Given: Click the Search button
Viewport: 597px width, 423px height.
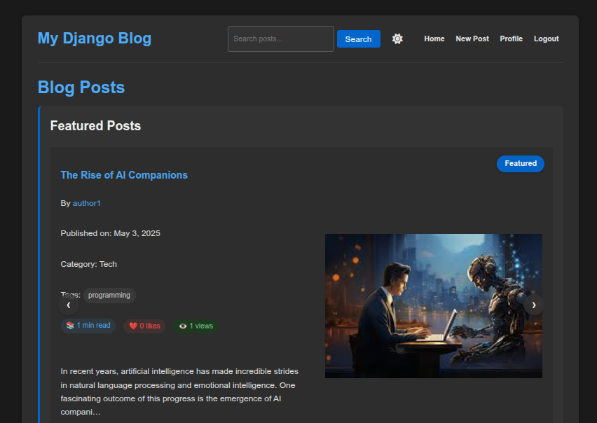Looking at the screenshot, I should pyautogui.click(x=358, y=39).
